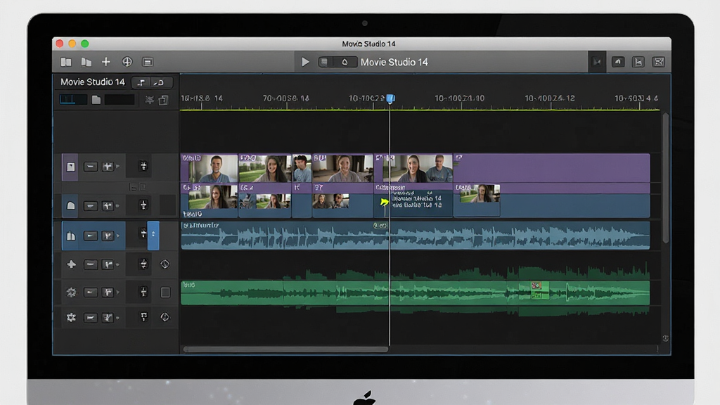The image size is (720, 405).
Task: Click the second button on the highlighted blue track
Action: pyautogui.click(x=108, y=236)
